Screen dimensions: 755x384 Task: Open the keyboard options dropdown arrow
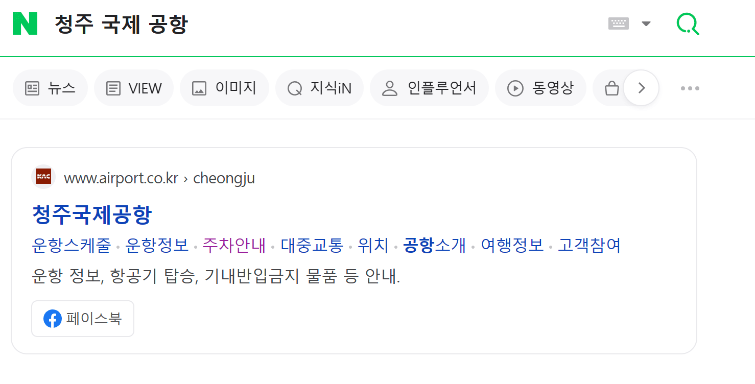click(646, 23)
